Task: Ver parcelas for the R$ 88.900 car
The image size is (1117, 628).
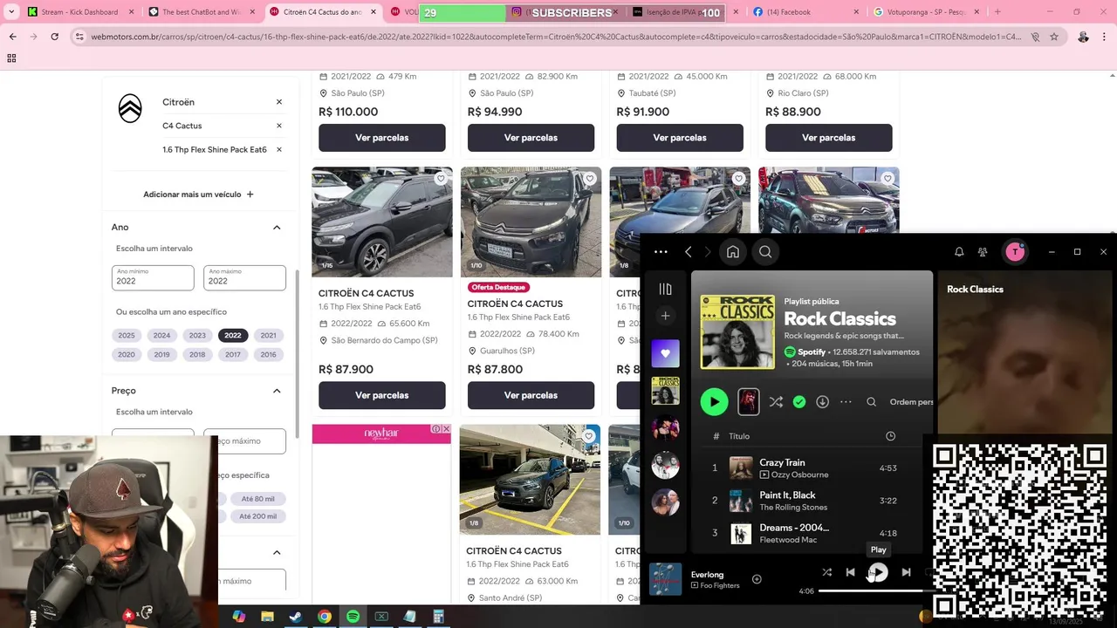Action: pyautogui.click(x=829, y=138)
